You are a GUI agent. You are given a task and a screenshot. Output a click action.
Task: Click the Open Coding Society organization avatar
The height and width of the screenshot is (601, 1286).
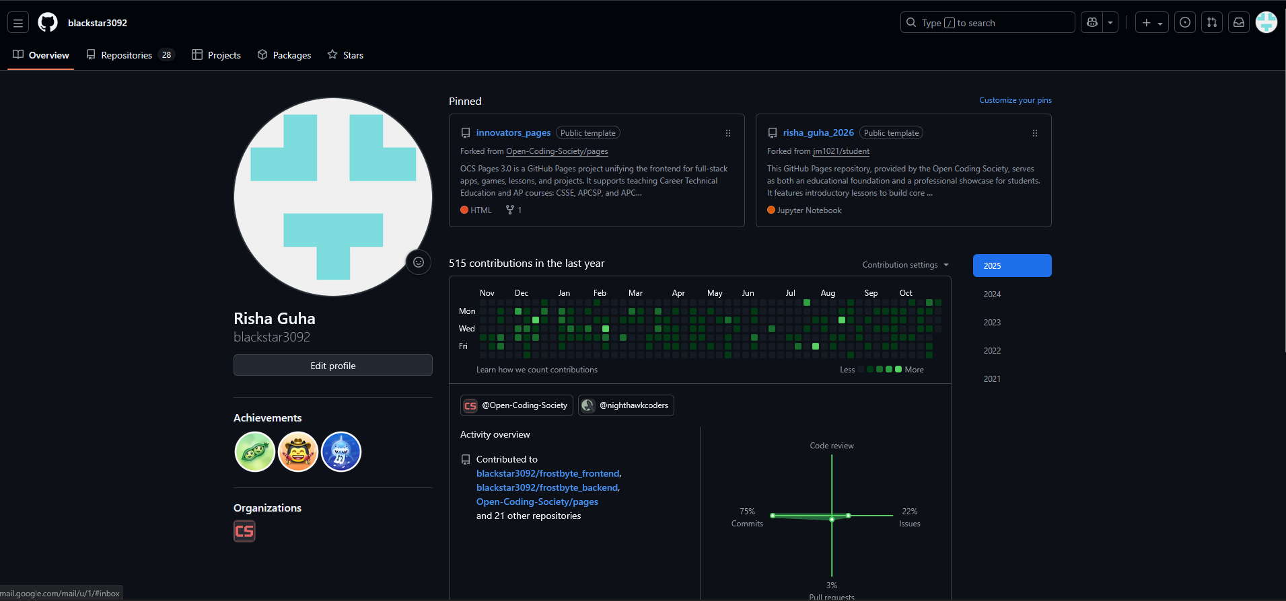click(x=244, y=531)
